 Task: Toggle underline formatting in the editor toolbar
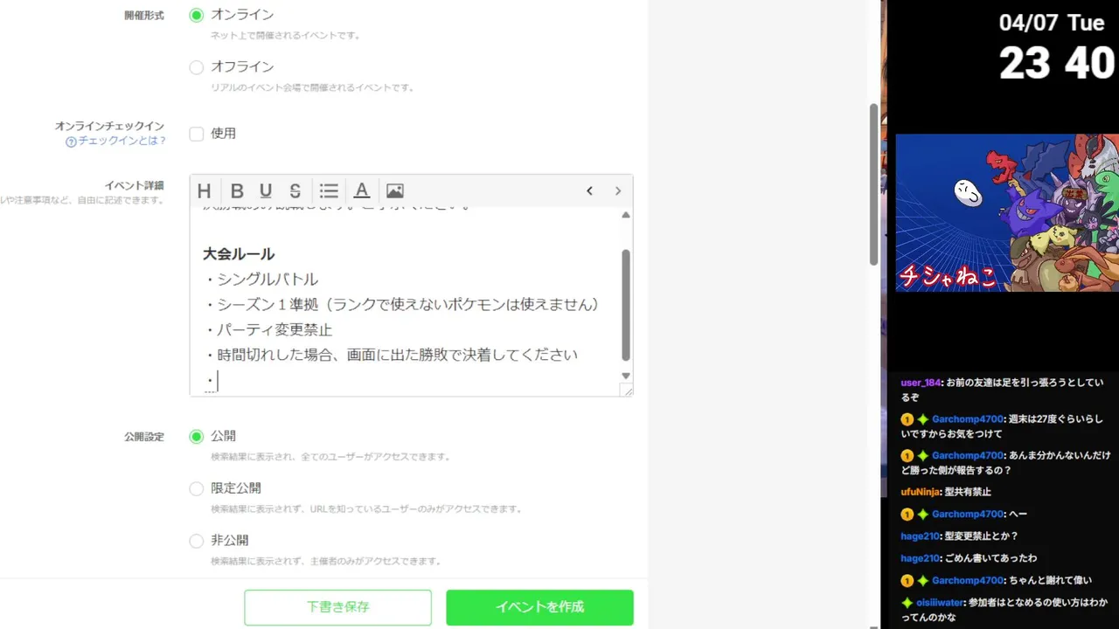click(266, 191)
